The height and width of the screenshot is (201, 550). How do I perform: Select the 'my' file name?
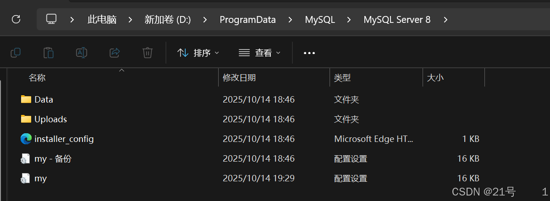40,179
